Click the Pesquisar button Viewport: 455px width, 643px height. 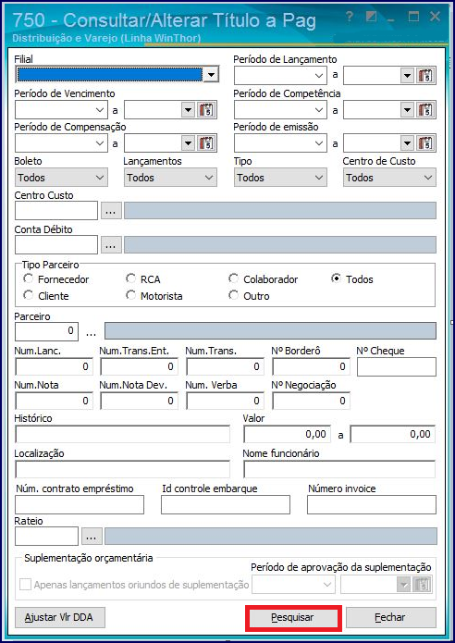292,618
